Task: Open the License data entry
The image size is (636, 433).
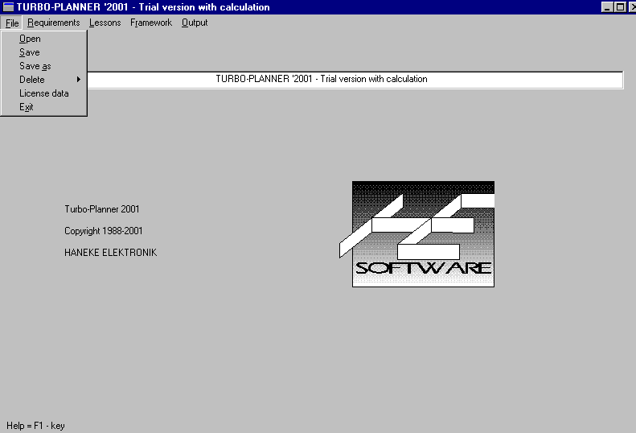Action: (x=43, y=93)
